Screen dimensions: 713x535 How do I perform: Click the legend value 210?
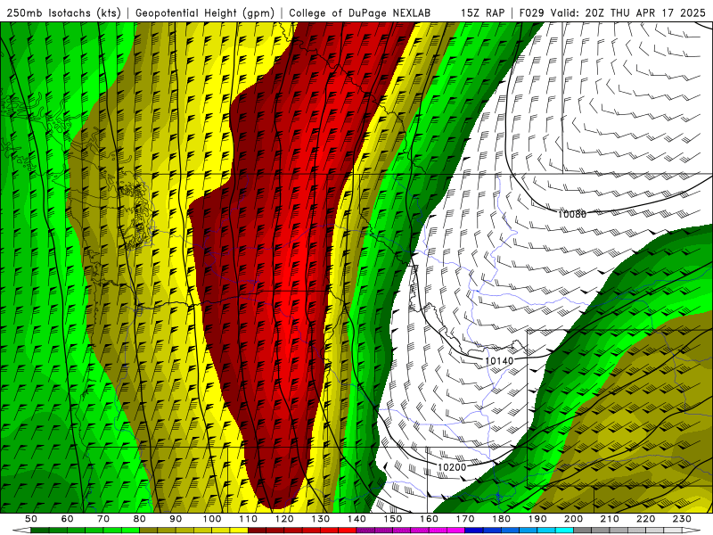click(610, 519)
